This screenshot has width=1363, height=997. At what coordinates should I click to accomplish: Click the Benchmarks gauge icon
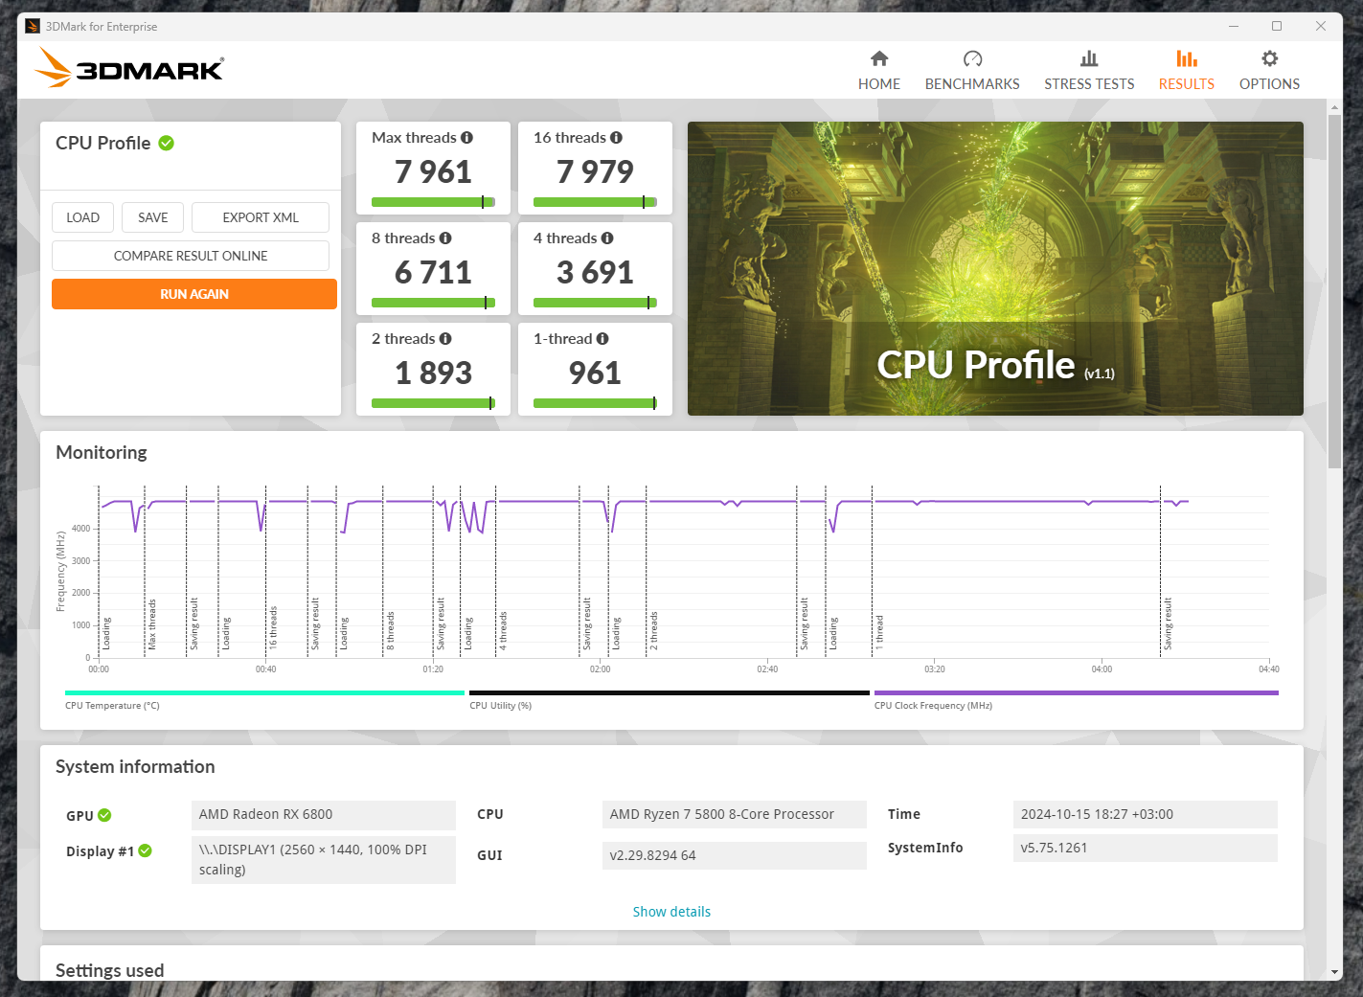(972, 58)
